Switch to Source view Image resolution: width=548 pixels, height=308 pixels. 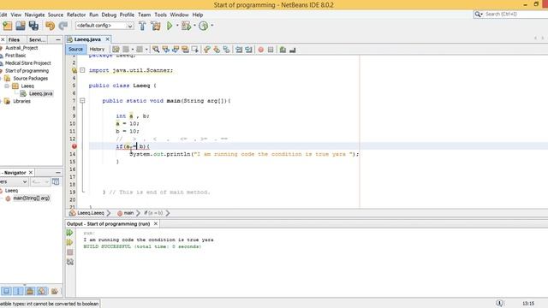coord(75,50)
